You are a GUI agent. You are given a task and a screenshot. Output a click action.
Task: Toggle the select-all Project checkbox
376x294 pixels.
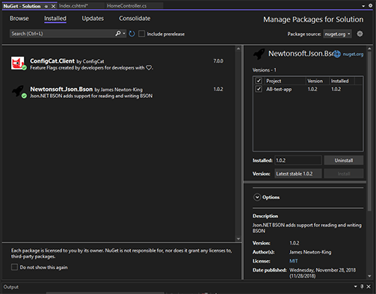pos(259,81)
